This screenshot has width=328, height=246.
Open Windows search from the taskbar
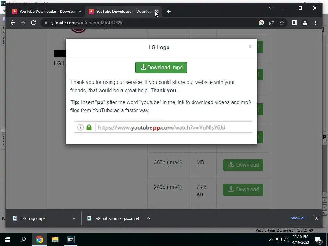click(23, 240)
